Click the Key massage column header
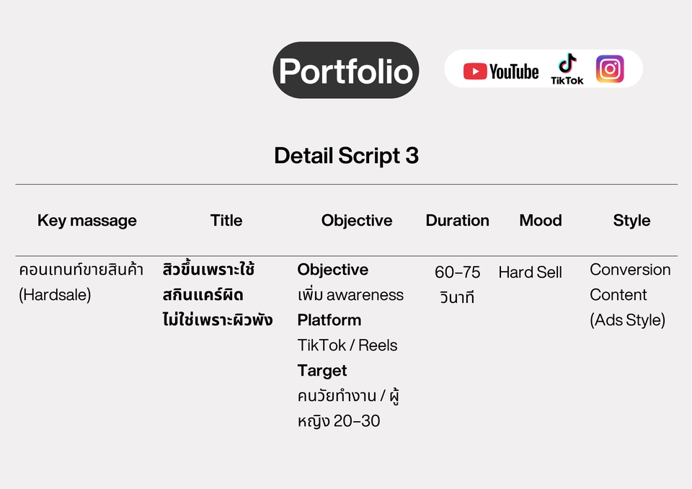 [87, 221]
